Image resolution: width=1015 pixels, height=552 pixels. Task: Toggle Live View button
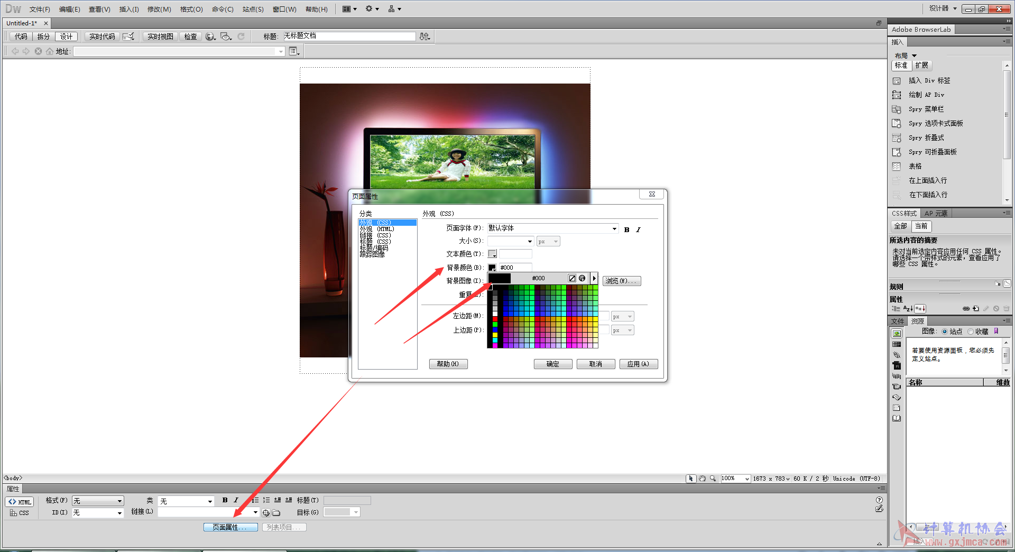[x=160, y=36]
